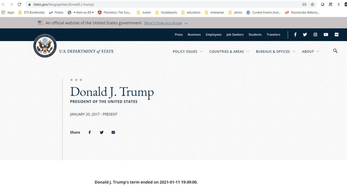This screenshot has width=347, height=191.
Task: Open the Abrir en BS bookmark
Action: tap(81, 12)
